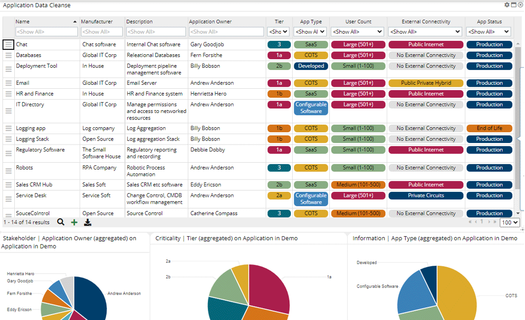This screenshot has width=525, height=320.
Task: Go to the first page of results
Action: click(x=470, y=221)
